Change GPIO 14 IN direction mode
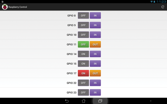 [x=95, y=54]
